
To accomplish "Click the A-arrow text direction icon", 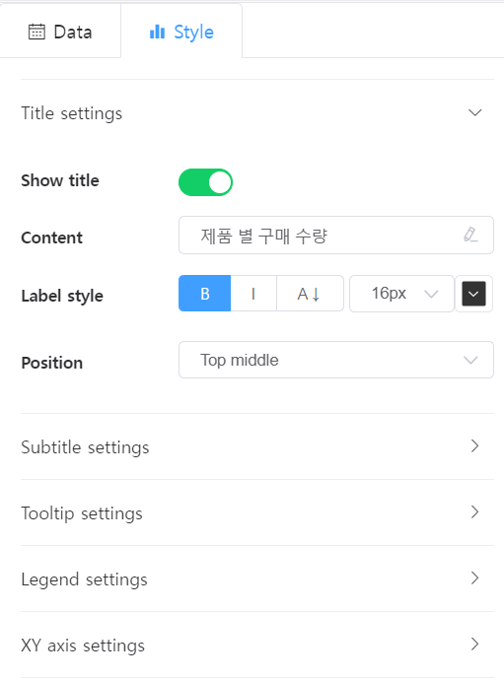I will point(310,294).
